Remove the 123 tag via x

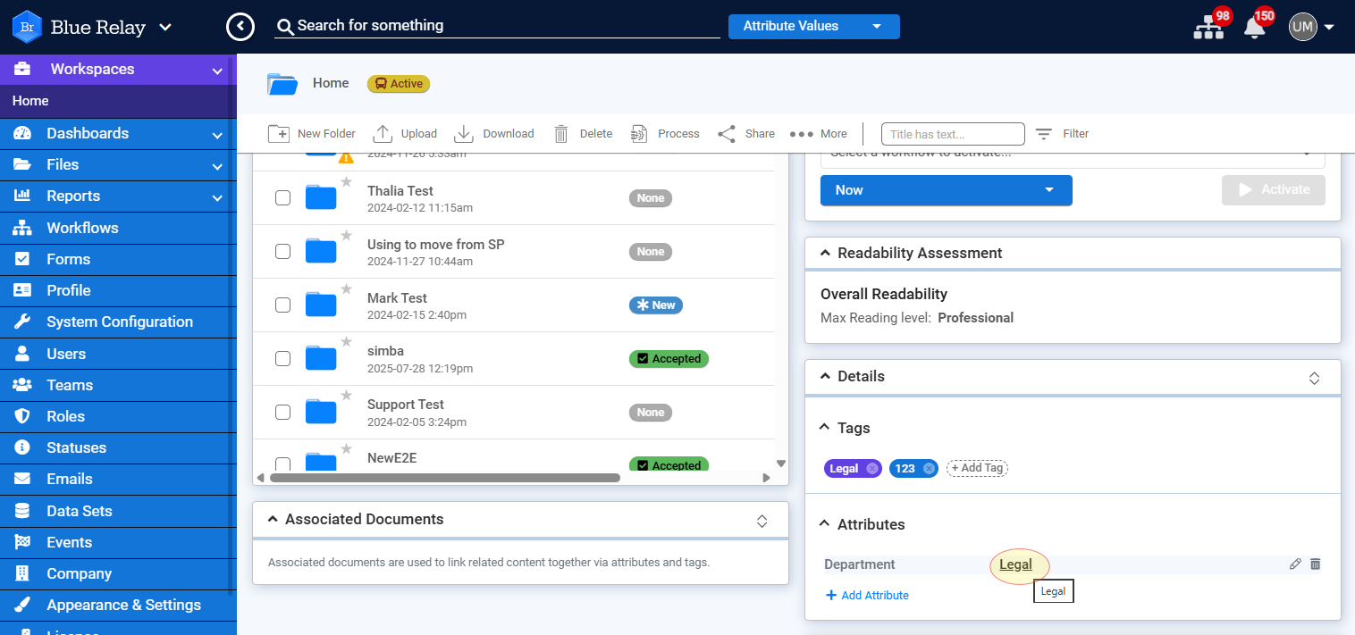coord(929,469)
